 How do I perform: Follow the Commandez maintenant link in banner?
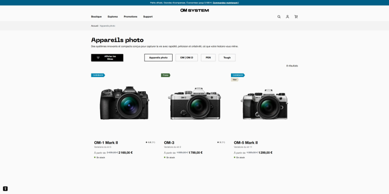tap(226, 3)
